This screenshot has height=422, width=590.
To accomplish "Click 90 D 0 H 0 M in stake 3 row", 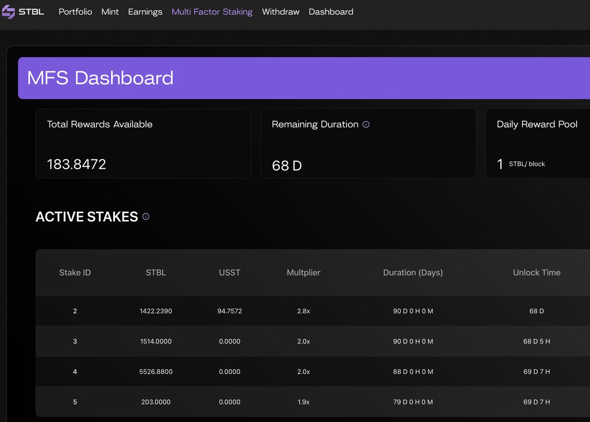I will (413, 341).
